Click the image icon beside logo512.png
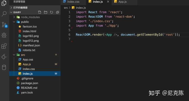The image size is (189, 101). coord(20,41)
